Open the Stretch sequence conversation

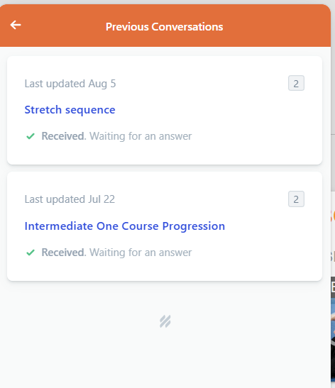(x=70, y=110)
